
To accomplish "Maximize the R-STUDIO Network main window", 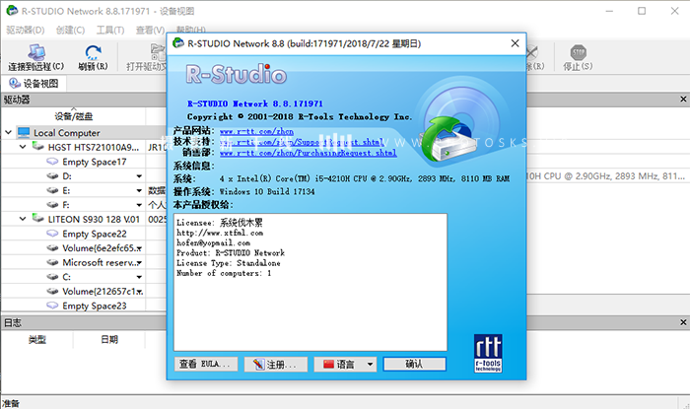I will (x=642, y=11).
